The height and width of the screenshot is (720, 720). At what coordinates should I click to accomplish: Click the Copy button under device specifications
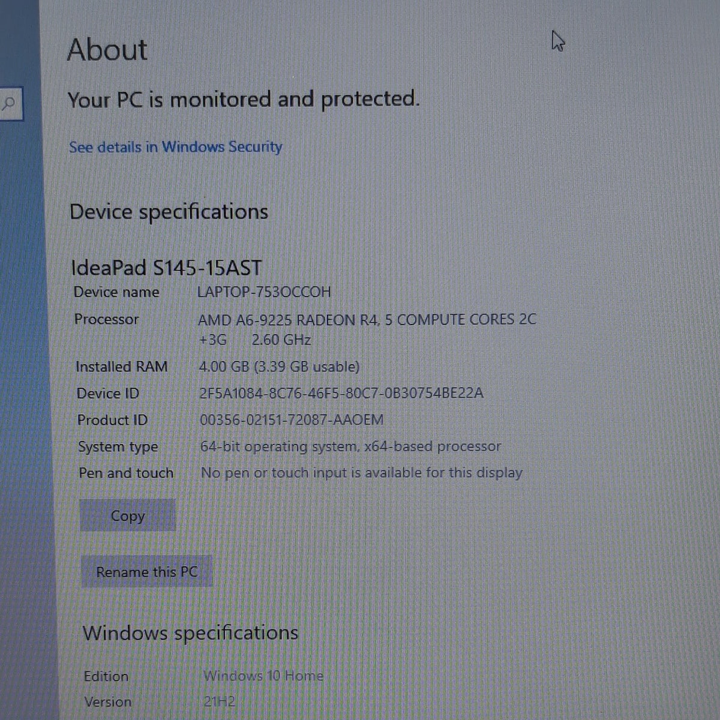pyautogui.click(x=128, y=515)
